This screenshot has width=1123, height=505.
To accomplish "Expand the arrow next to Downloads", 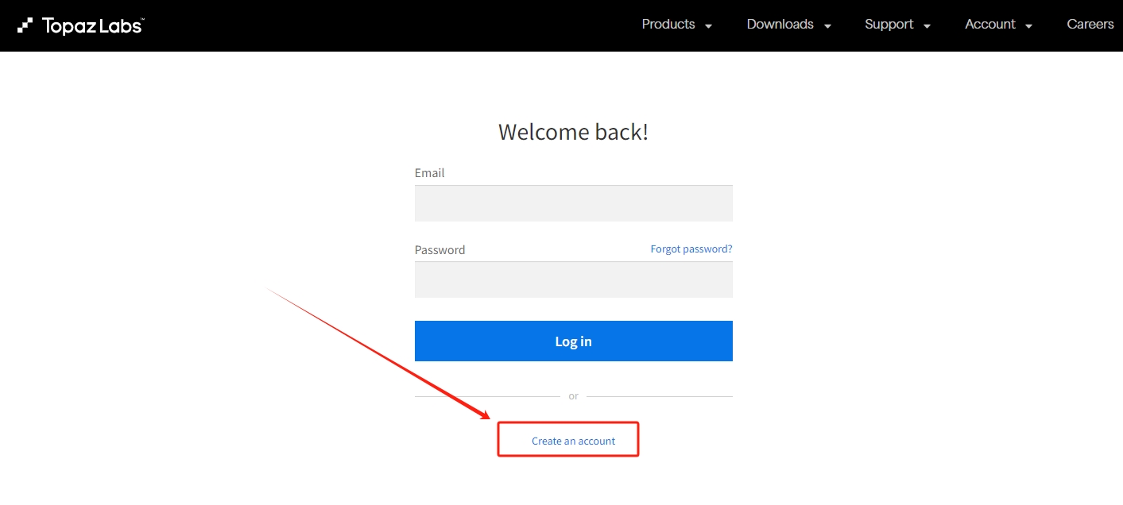I will 827,26.
